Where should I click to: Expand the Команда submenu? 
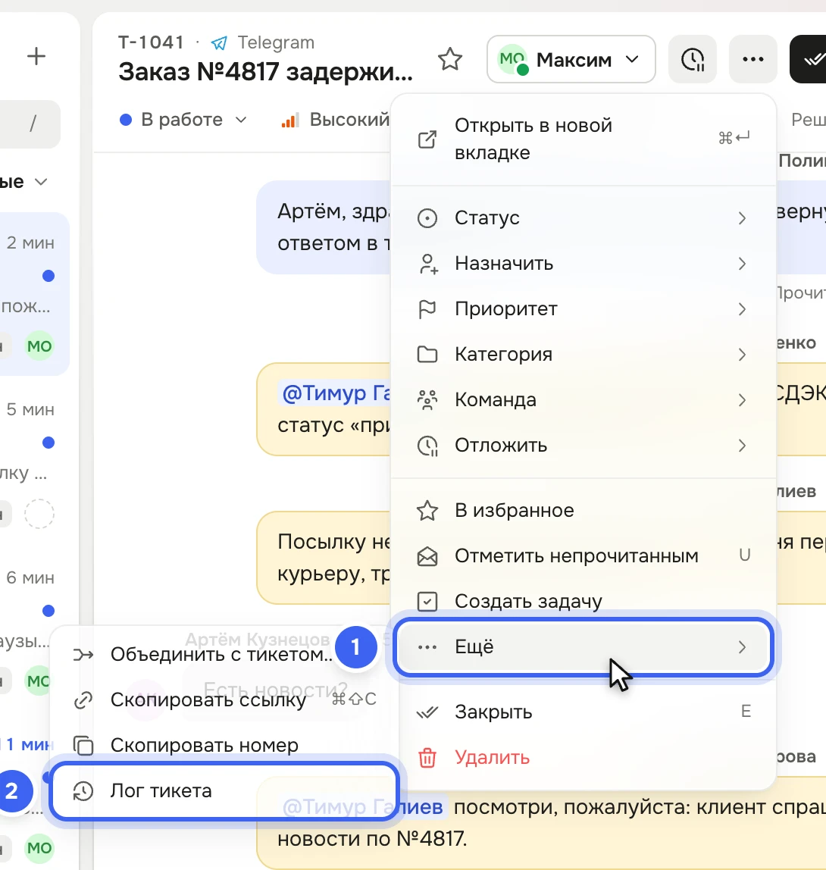point(584,400)
